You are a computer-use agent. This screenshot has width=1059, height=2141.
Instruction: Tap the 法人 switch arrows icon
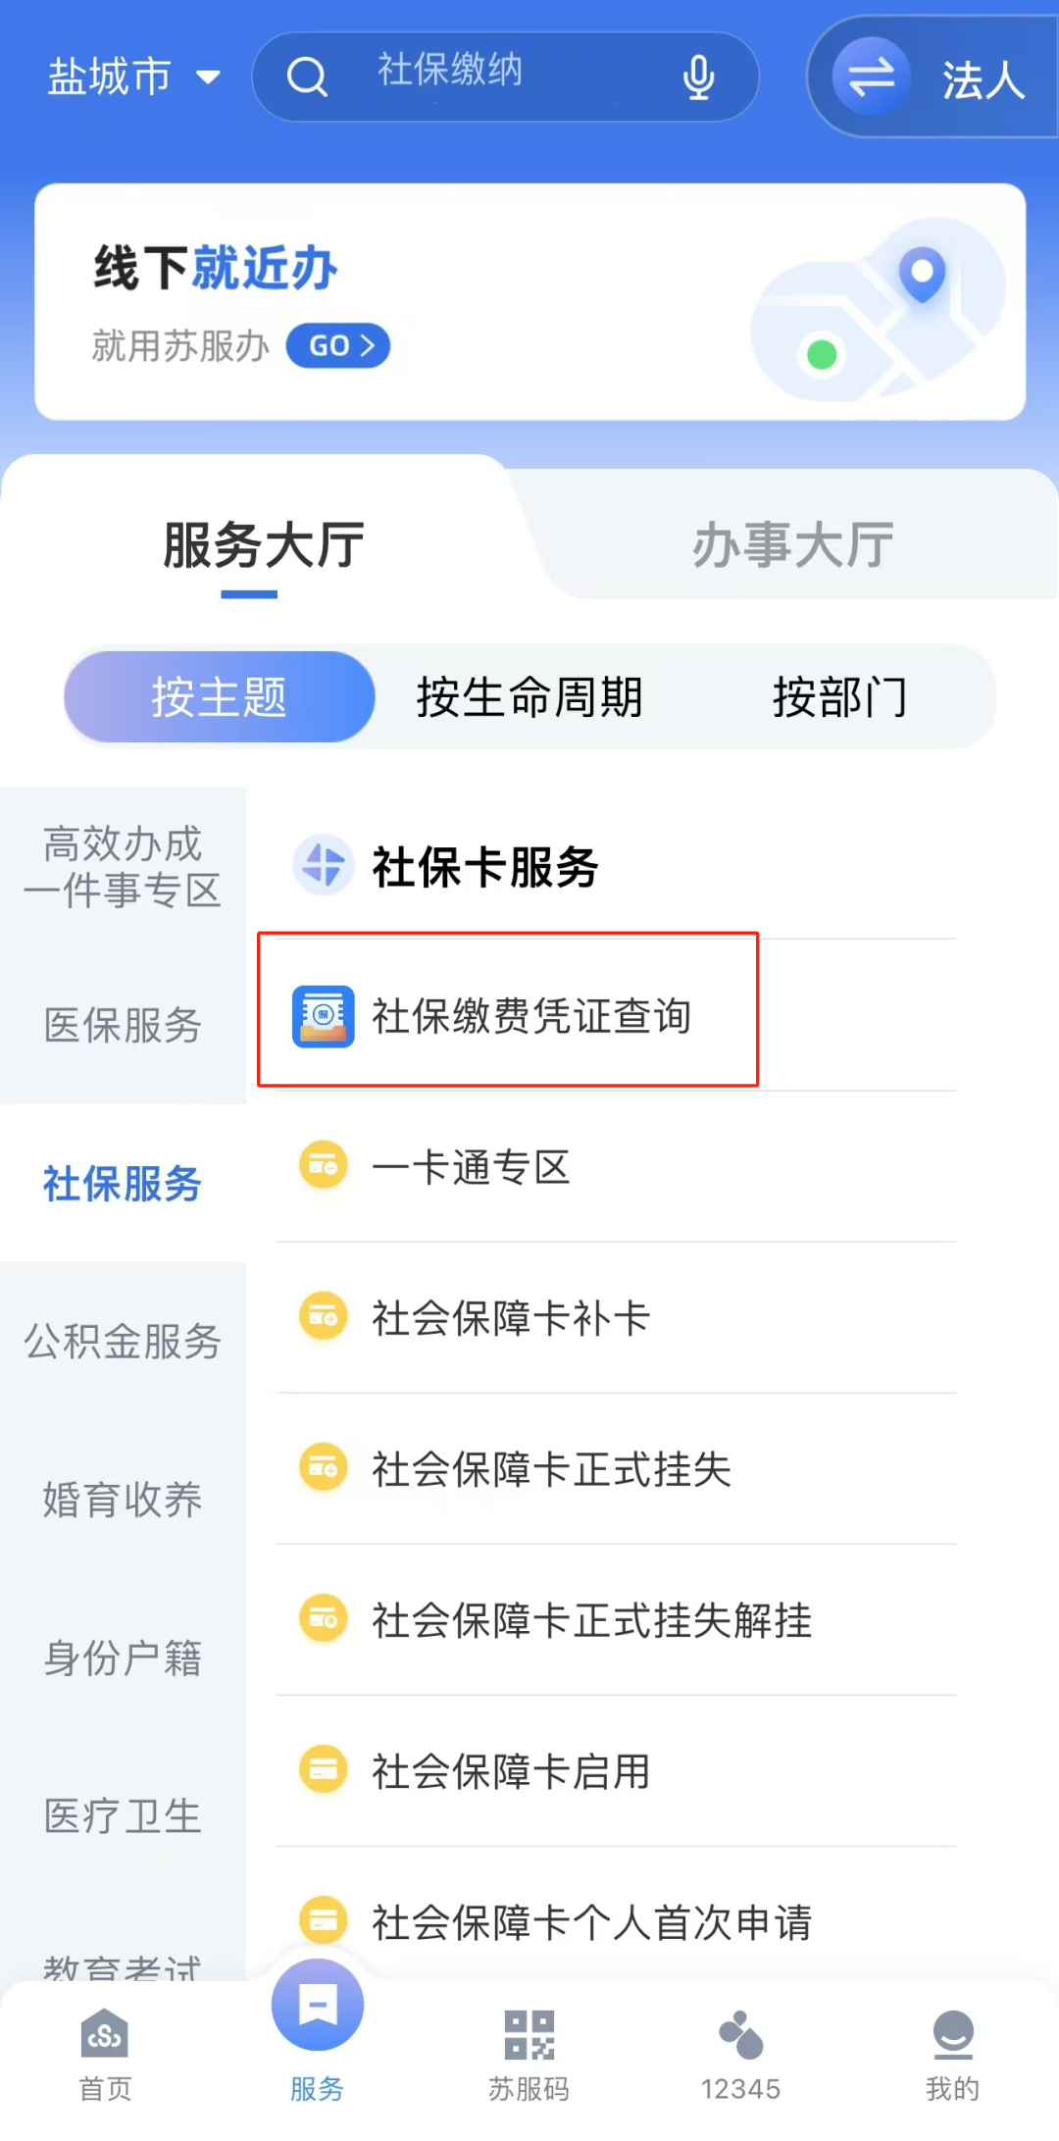click(871, 76)
